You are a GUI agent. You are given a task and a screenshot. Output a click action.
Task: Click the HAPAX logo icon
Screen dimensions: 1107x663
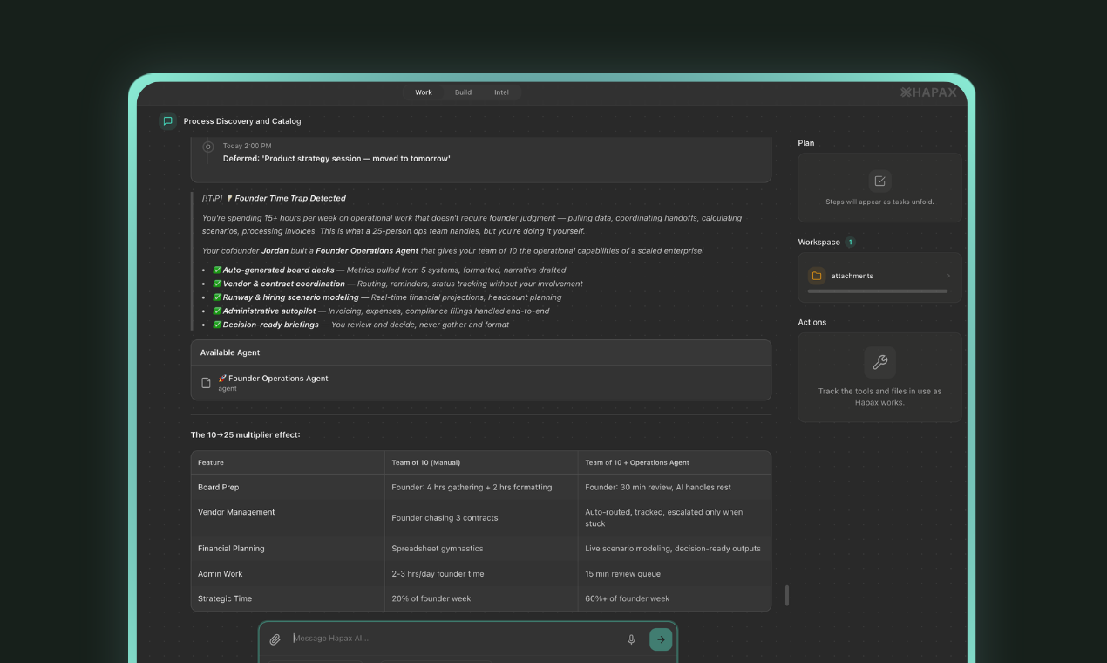coord(904,92)
